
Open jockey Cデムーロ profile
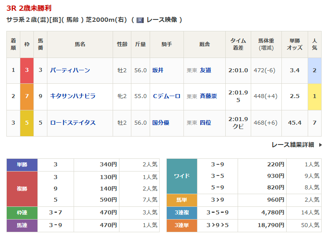tap(166, 96)
